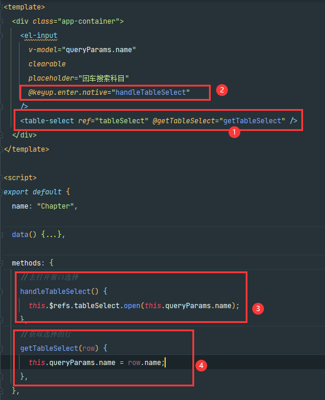The height and width of the screenshot is (400, 325).
Task: Click the export keyword
Action: (x=16, y=192)
